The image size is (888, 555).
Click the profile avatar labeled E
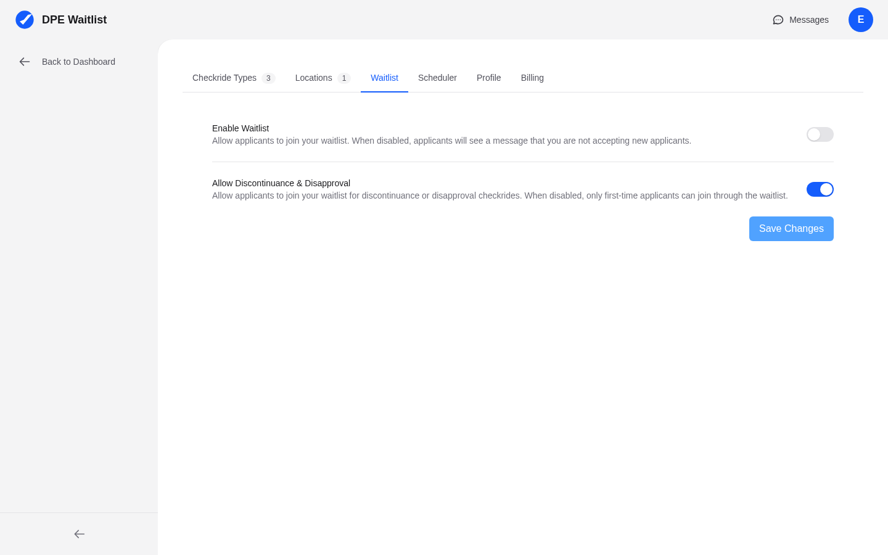coord(861,20)
